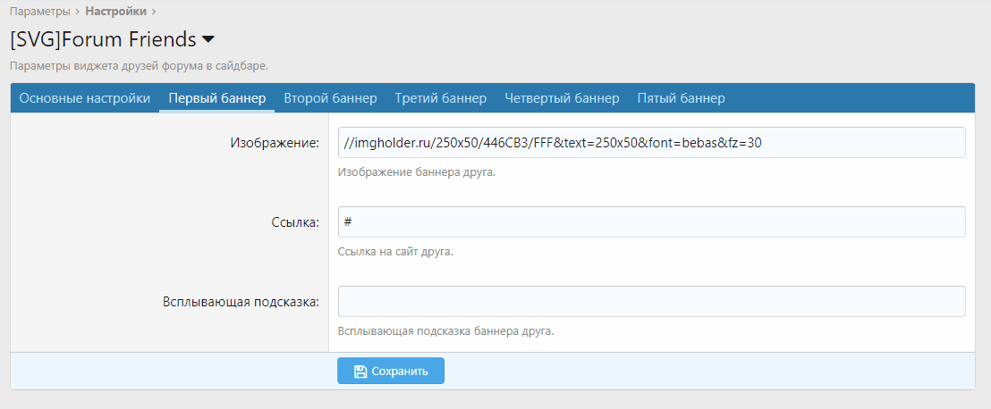Click the Всплывающая подсказка: field label

coord(241,302)
